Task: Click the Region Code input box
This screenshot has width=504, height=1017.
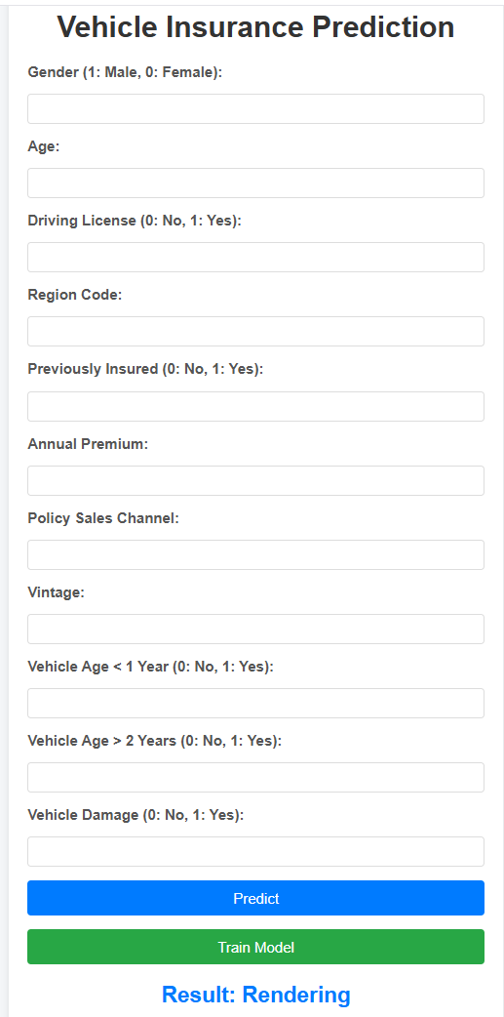Action: tap(255, 332)
